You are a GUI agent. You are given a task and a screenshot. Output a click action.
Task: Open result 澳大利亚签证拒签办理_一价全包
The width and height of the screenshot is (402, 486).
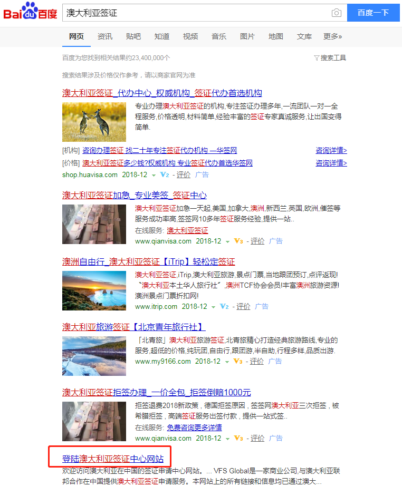156,392
